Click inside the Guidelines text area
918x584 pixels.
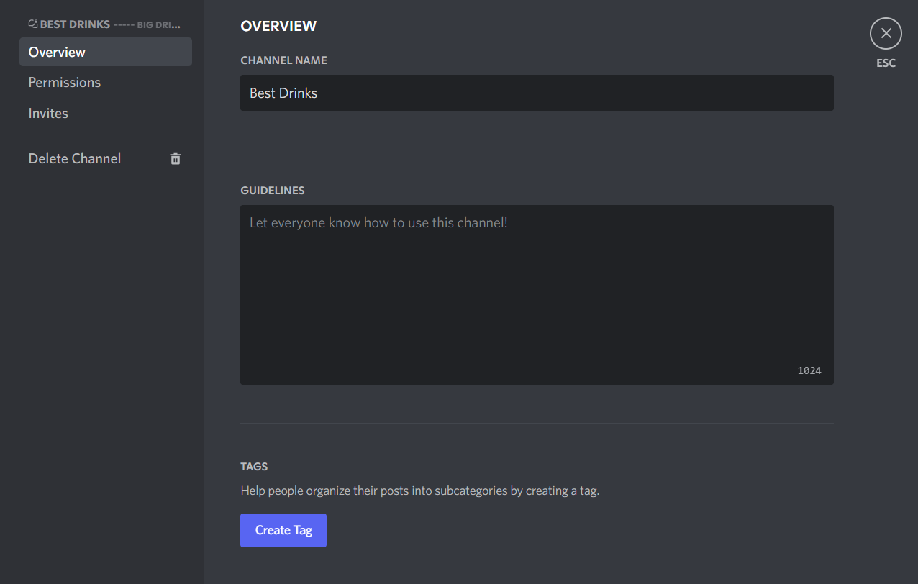(537, 295)
